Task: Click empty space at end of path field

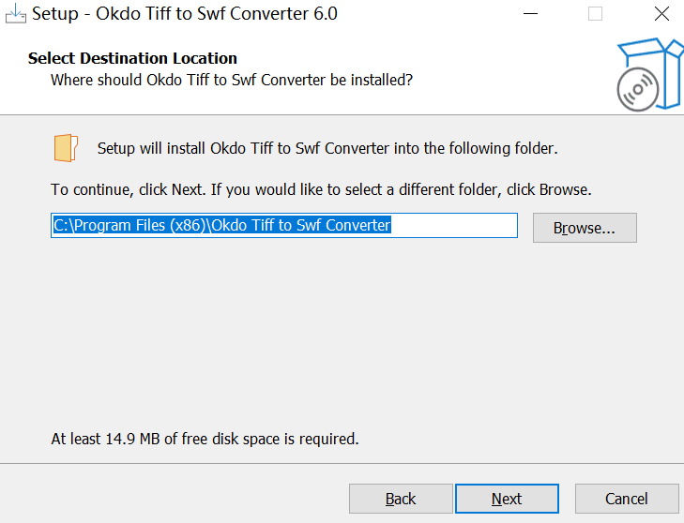Action: point(455,226)
